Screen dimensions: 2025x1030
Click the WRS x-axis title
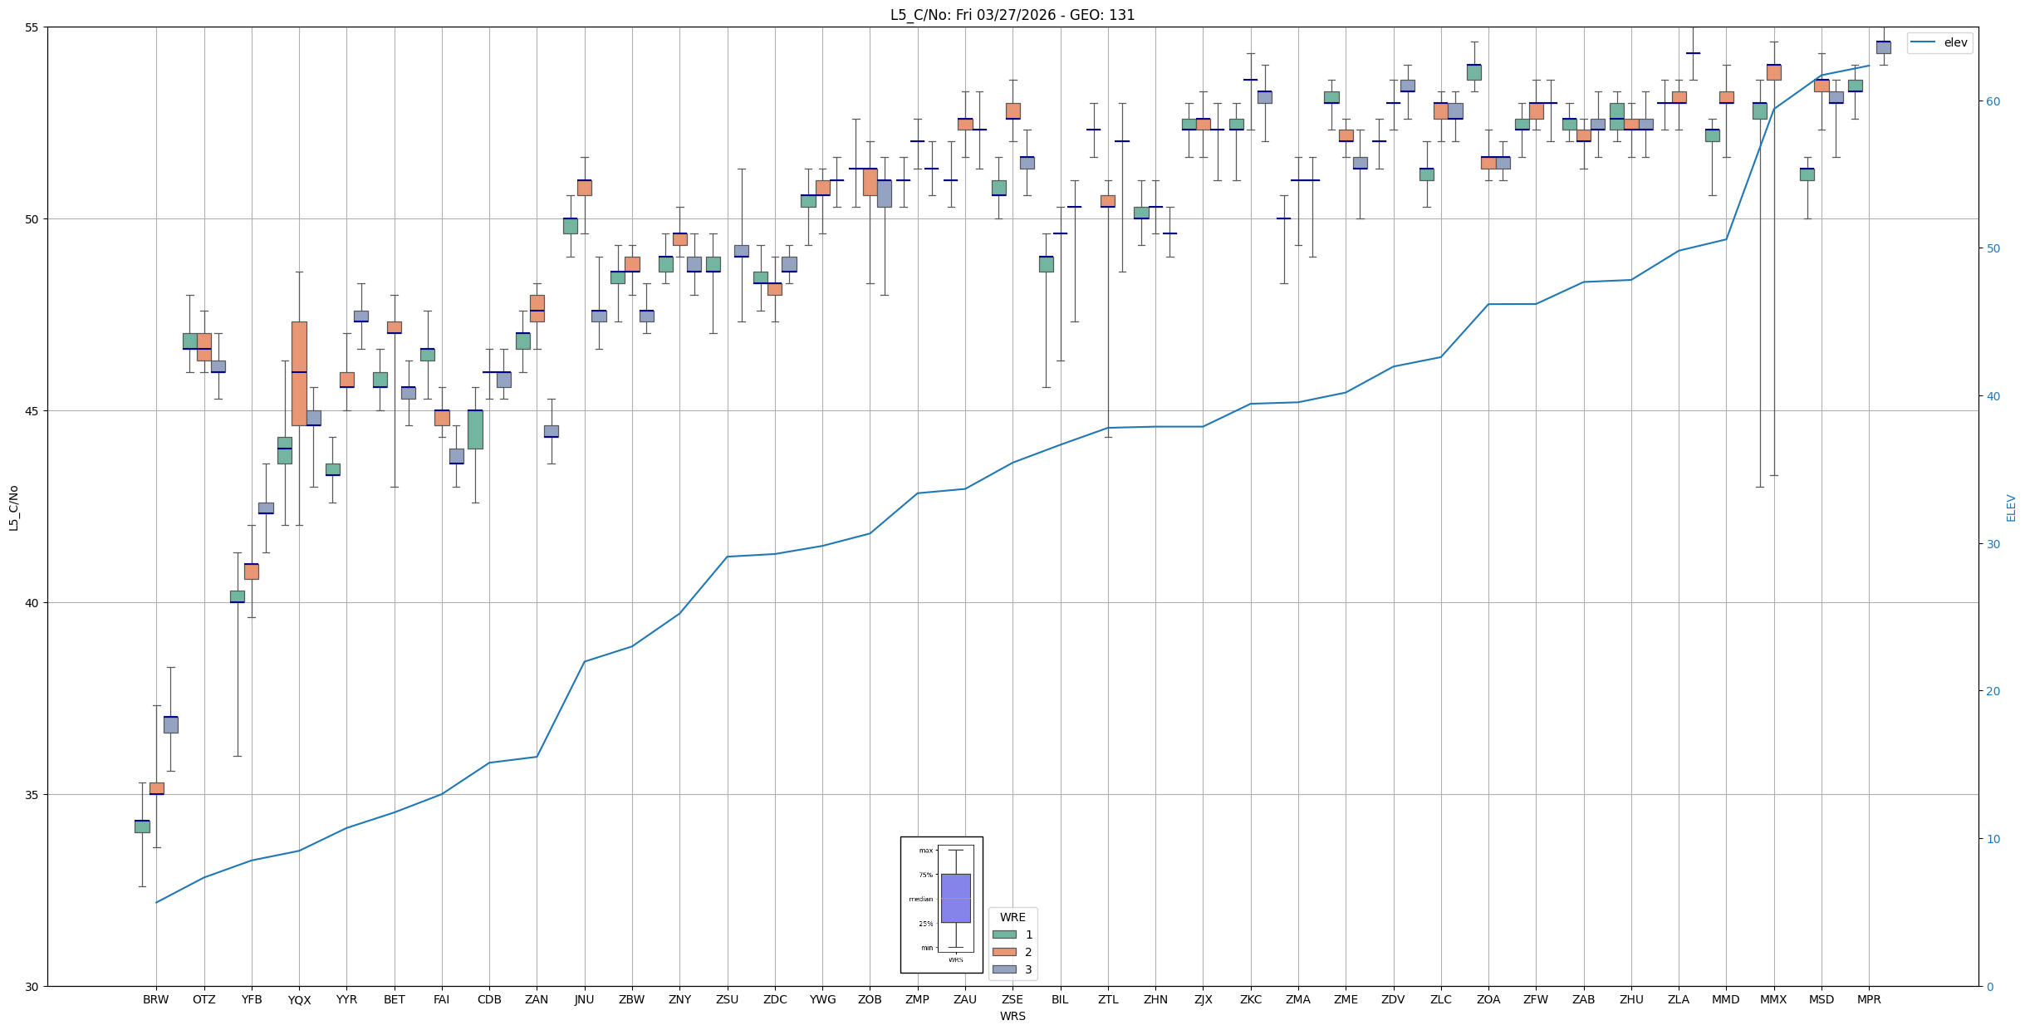tap(1012, 1016)
